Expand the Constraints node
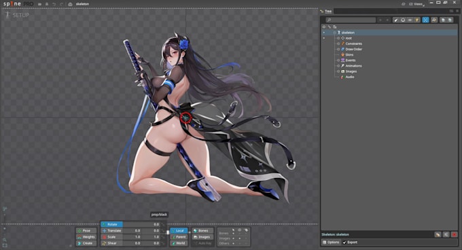Image resolution: width=462 pixels, height=250 pixels. [x=338, y=43]
